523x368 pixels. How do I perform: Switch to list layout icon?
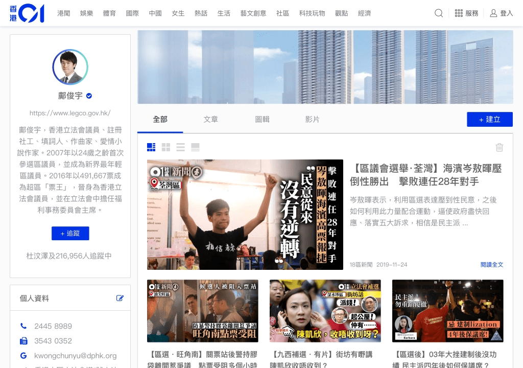pyautogui.click(x=180, y=147)
